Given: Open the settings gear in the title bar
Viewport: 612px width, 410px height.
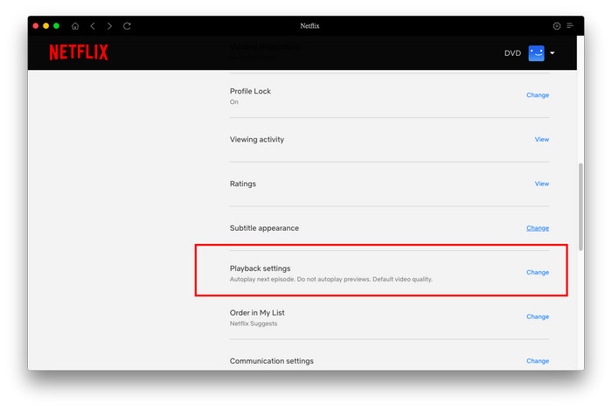Looking at the screenshot, I should (557, 26).
